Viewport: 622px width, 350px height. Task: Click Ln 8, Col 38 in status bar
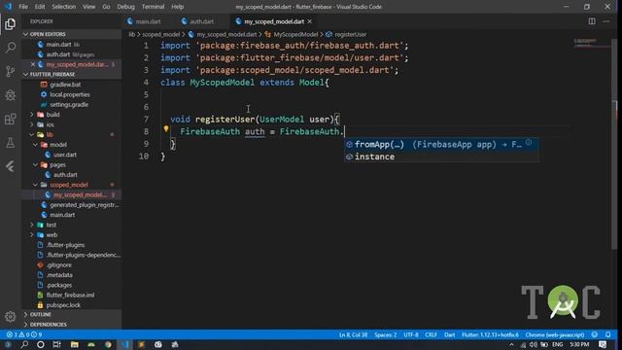pyautogui.click(x=353, y=334)
